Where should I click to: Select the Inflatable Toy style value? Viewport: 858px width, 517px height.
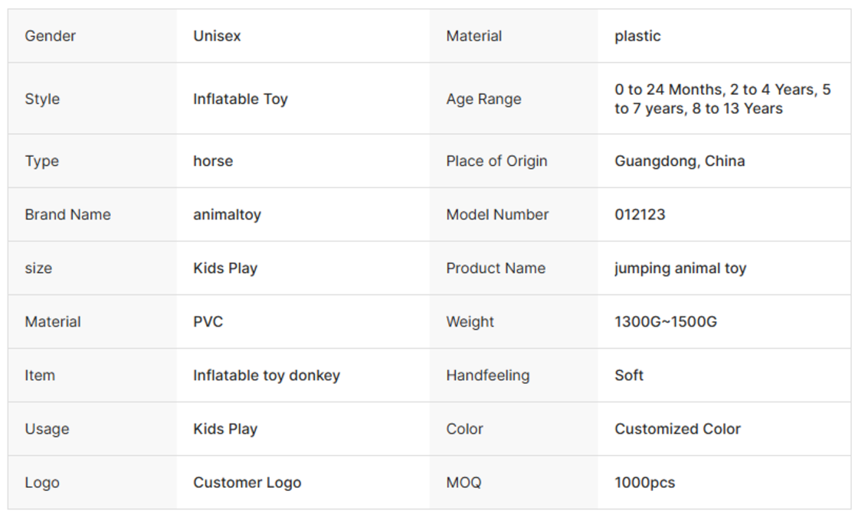click(x=241, y=99)
